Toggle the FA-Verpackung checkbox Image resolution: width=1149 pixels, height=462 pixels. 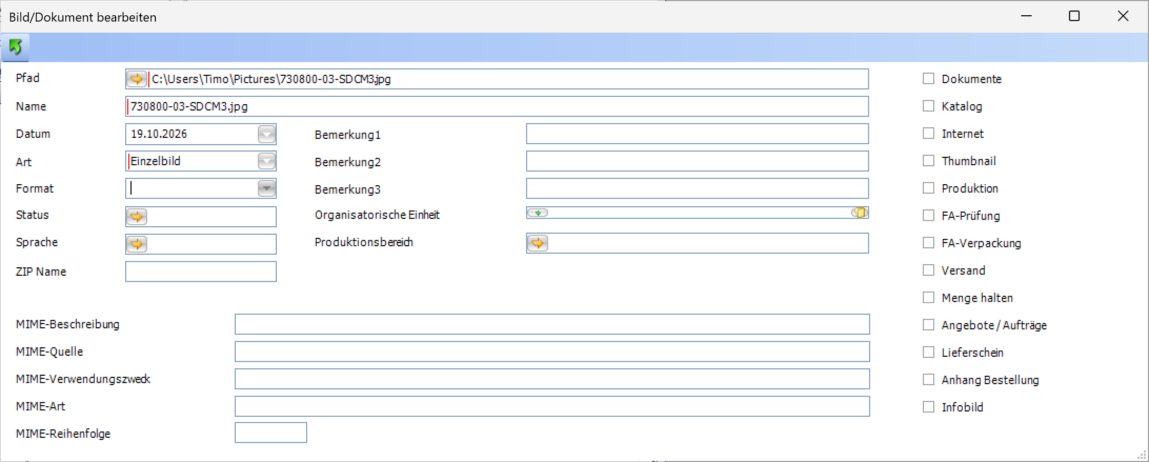click(x=929, y=243)
